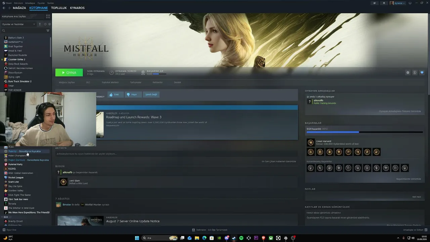Click the Oyun Ekle button
The height and width of the screenshot is (242, 430).
9,230
